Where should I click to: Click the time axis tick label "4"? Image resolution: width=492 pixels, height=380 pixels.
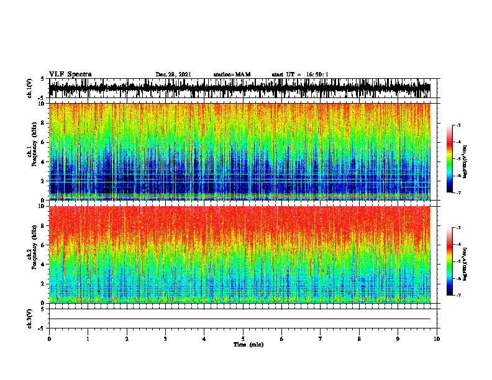tap(204, 339)
